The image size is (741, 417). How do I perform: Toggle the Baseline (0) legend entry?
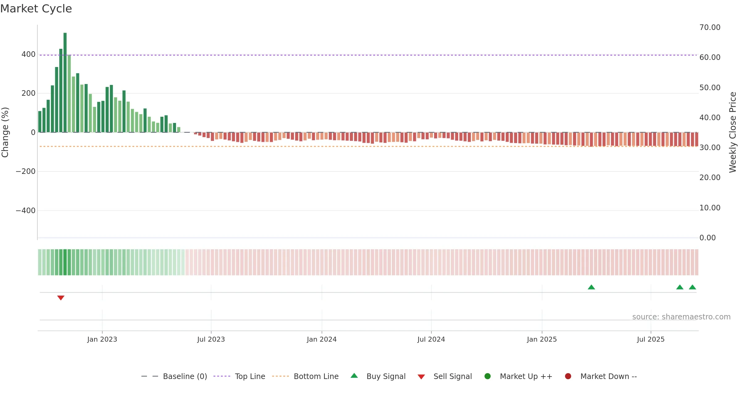pyautogui.click(x=174, y=376)
